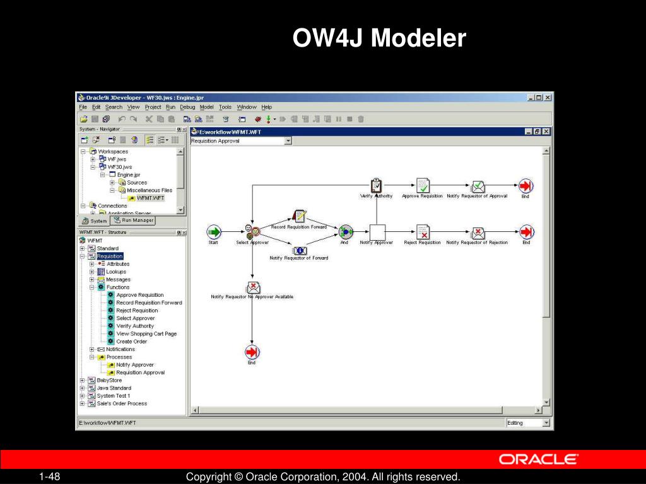Click the Stop square toolbar icon
This screenshot has height=484, width=646.
(x=349, y=119)
